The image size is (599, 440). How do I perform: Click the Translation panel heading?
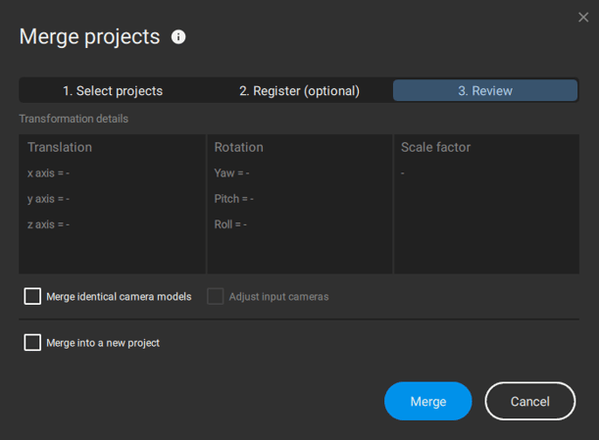pos(60,147)
